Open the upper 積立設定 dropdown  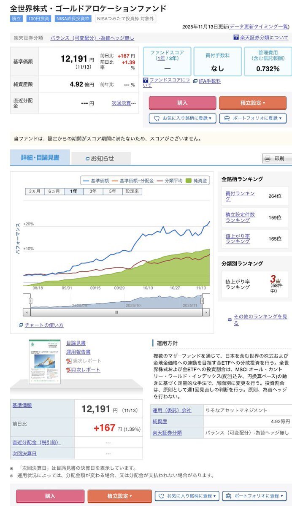[253, 103]
